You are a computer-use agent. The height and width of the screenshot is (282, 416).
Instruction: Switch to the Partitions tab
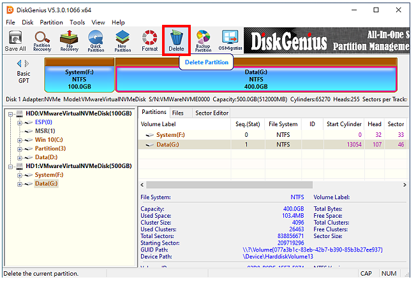click(x=154, y=112)
